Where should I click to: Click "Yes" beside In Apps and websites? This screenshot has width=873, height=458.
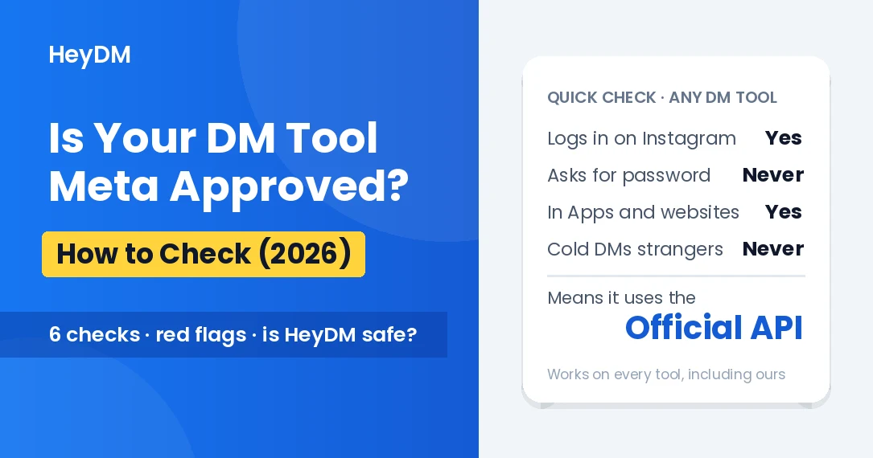click(x=784, y=212)
